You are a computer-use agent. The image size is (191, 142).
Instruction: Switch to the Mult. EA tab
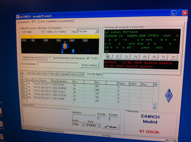click(31, 73)
